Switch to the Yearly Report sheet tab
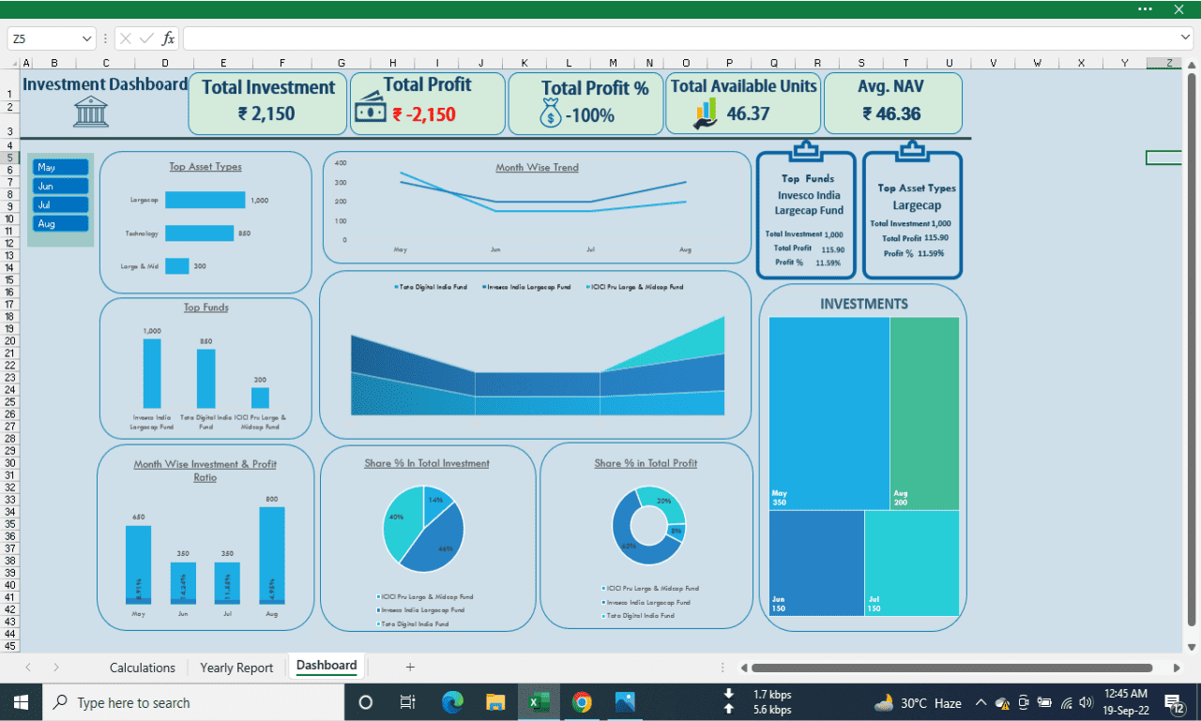1201x721 pixels. point(236,668)
